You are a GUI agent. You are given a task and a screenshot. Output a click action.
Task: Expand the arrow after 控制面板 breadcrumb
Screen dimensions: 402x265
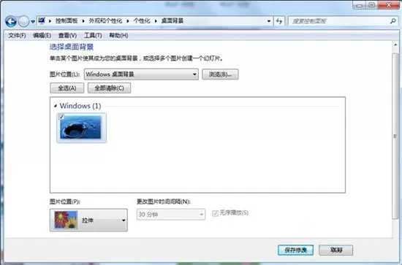pyautogui.click(x=83, y=21)
